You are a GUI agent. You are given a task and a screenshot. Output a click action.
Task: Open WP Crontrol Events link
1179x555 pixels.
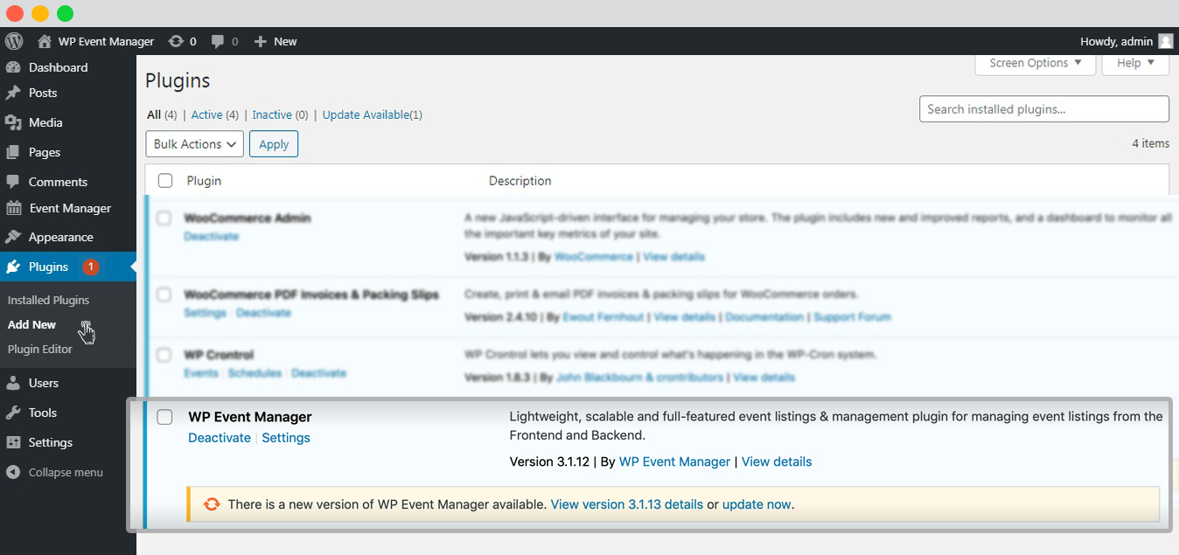click(201, 373)
